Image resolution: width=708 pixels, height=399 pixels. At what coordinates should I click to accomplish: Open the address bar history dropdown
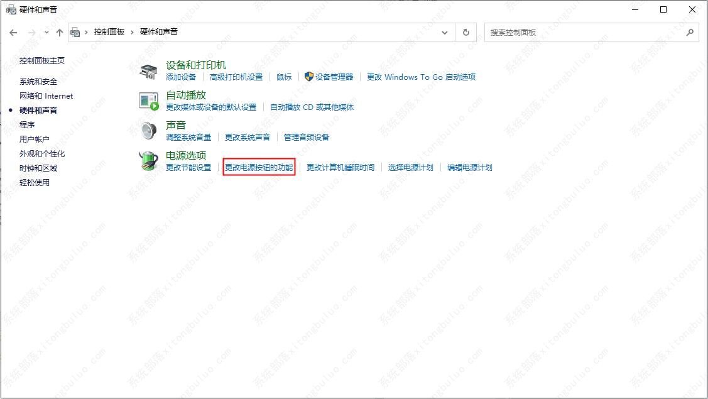pos(445,32)
